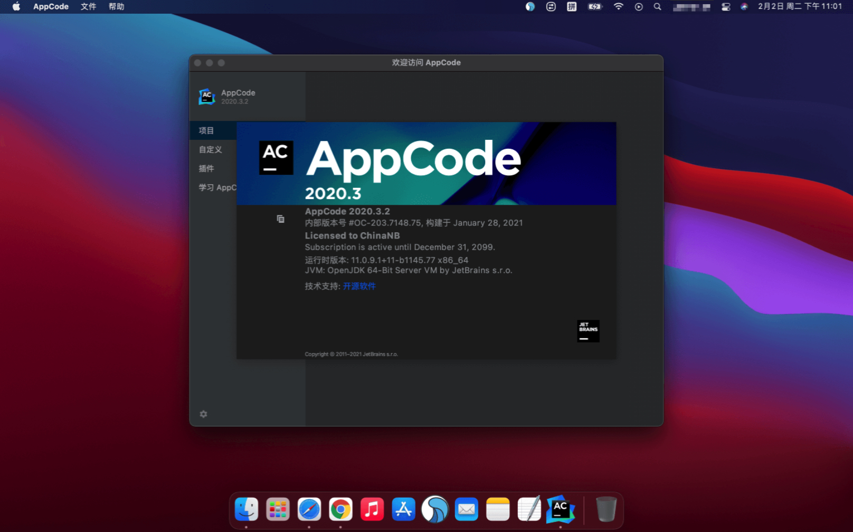Open Notes from the Dock
Viewport: 853px width, 532px height.
(498, 510)
